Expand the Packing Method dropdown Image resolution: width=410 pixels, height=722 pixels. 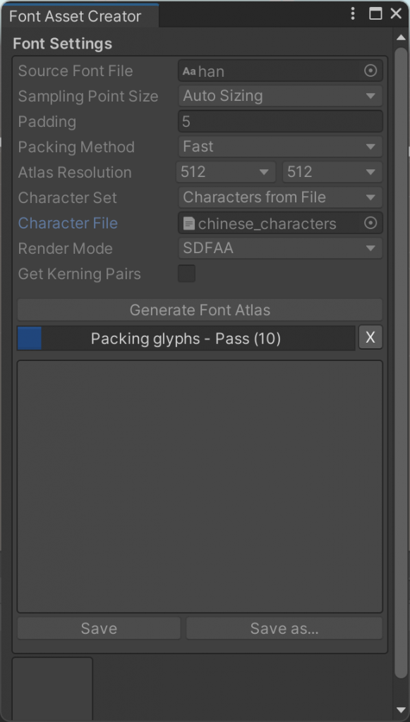(280, 147)
